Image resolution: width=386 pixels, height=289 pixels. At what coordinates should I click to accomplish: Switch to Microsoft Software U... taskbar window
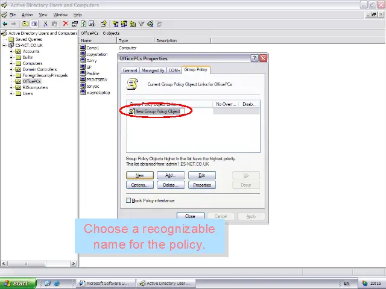click(x=107, y=284)
